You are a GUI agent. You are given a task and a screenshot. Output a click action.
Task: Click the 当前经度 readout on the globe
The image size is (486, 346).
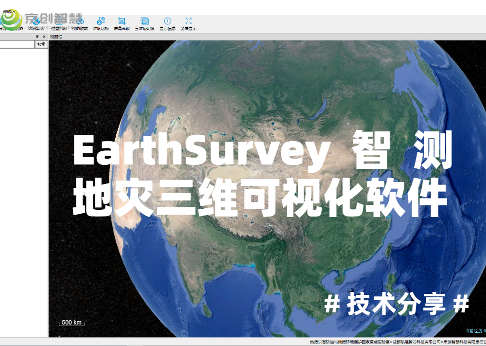(475, 331)
